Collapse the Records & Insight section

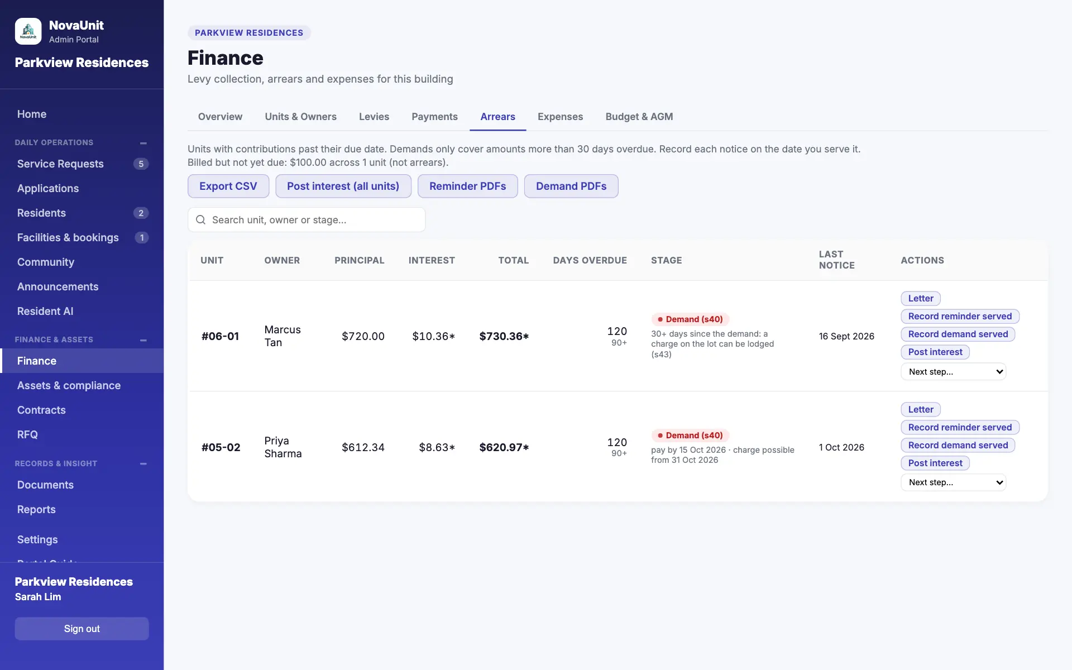point(143,464)
